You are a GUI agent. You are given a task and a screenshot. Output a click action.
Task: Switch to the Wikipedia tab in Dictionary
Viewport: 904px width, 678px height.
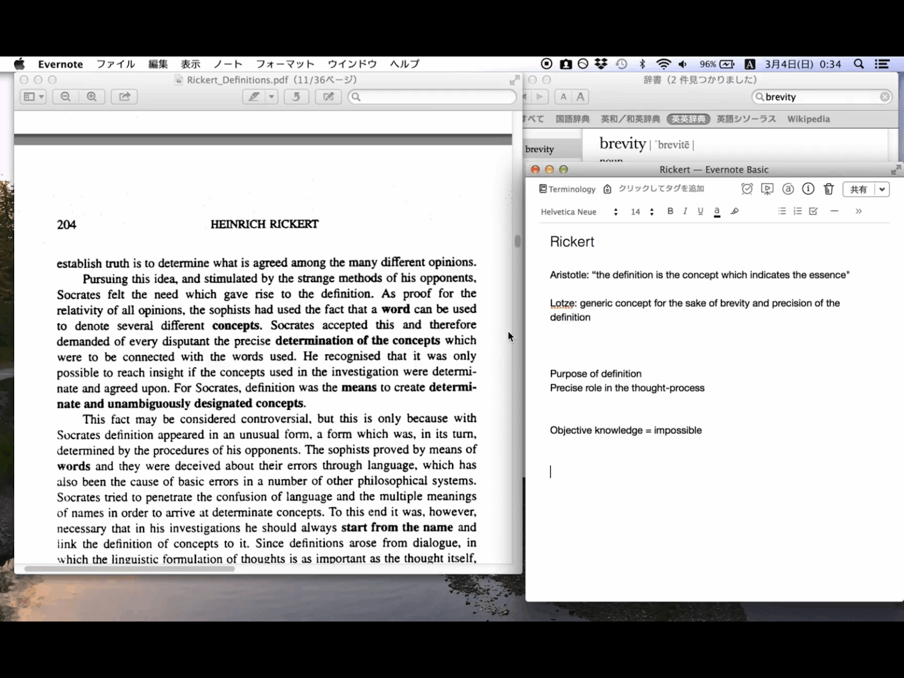point(809,119)
